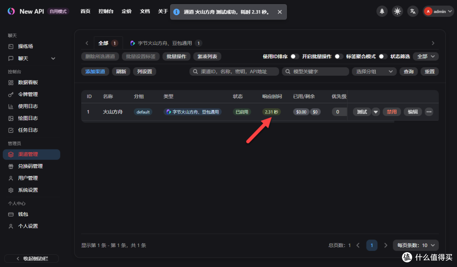Select the 字节火山方舟、豆包通用 tab
Screen dimensions: 457x267
[165, 43]
